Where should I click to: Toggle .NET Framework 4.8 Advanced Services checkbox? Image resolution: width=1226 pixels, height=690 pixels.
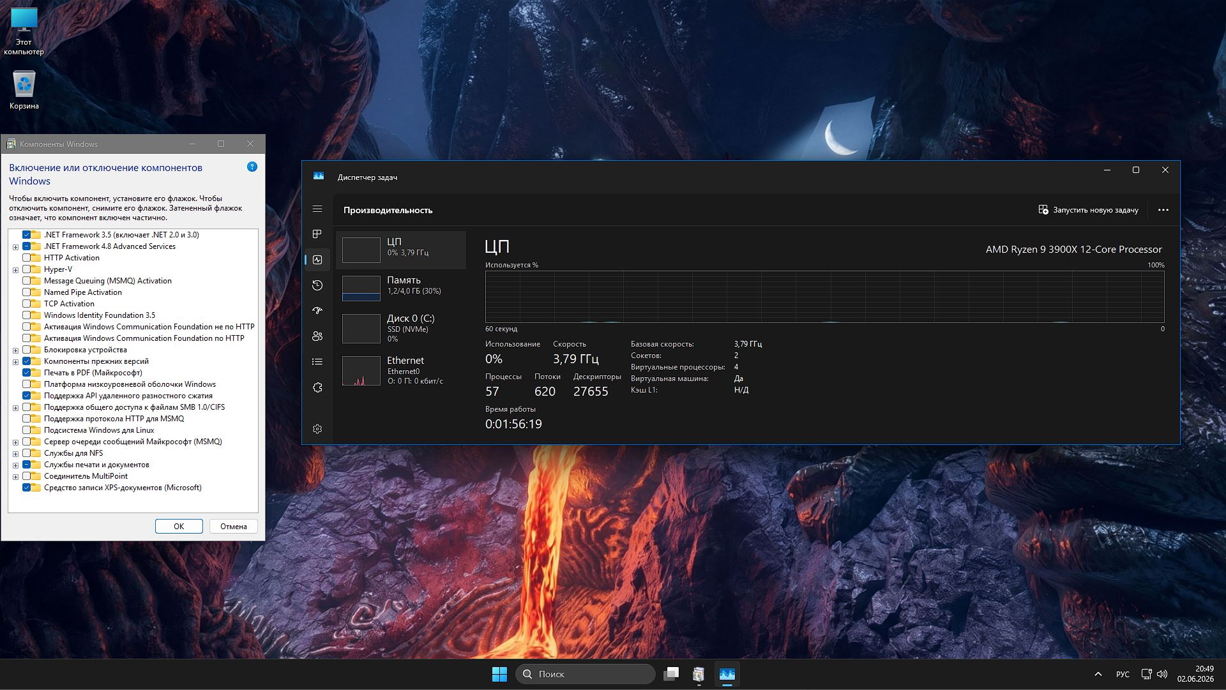[x=27, y=246]
